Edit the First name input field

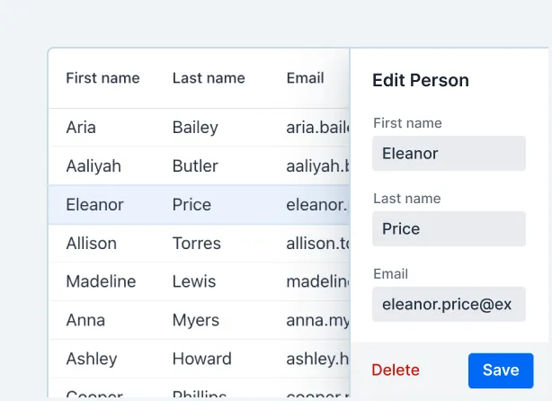pyautogui.click(x=449, y=154)
